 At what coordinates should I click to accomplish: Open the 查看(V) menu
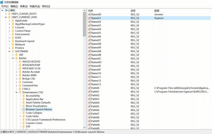click(x=24, y=6)
